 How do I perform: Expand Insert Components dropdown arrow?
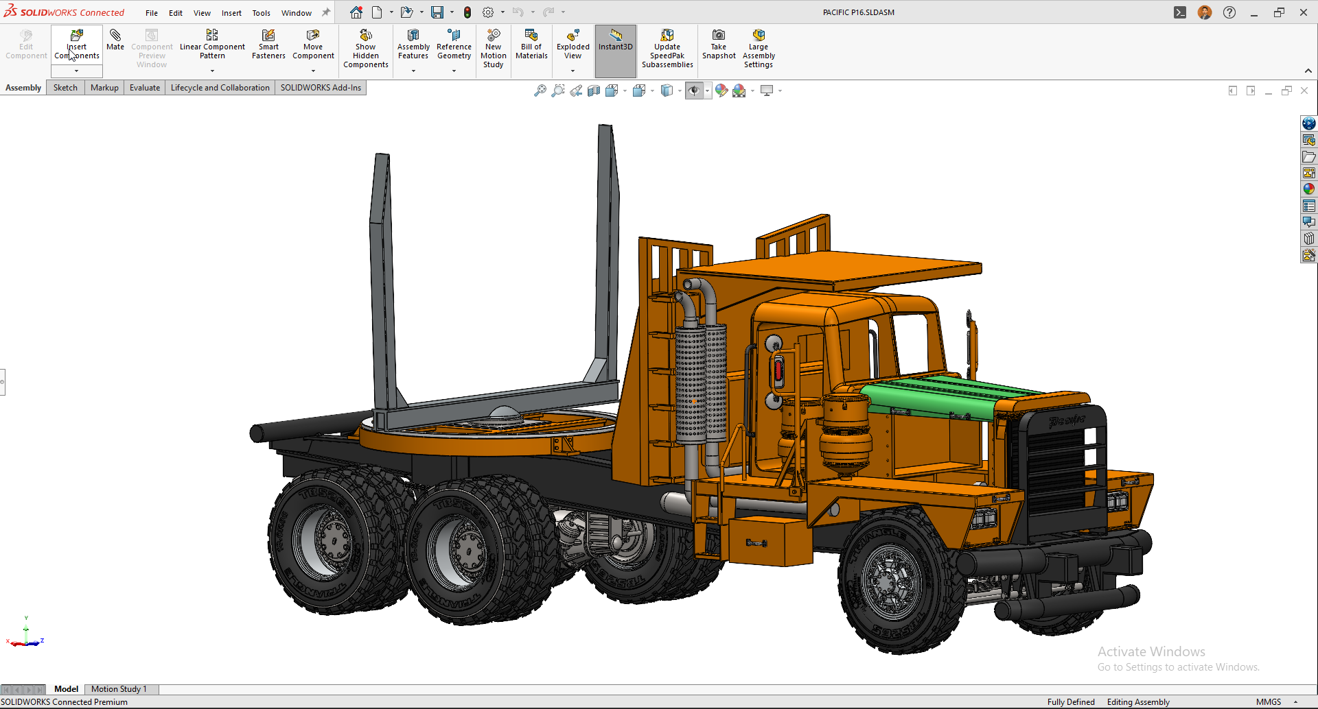click(x=77, y=71)
